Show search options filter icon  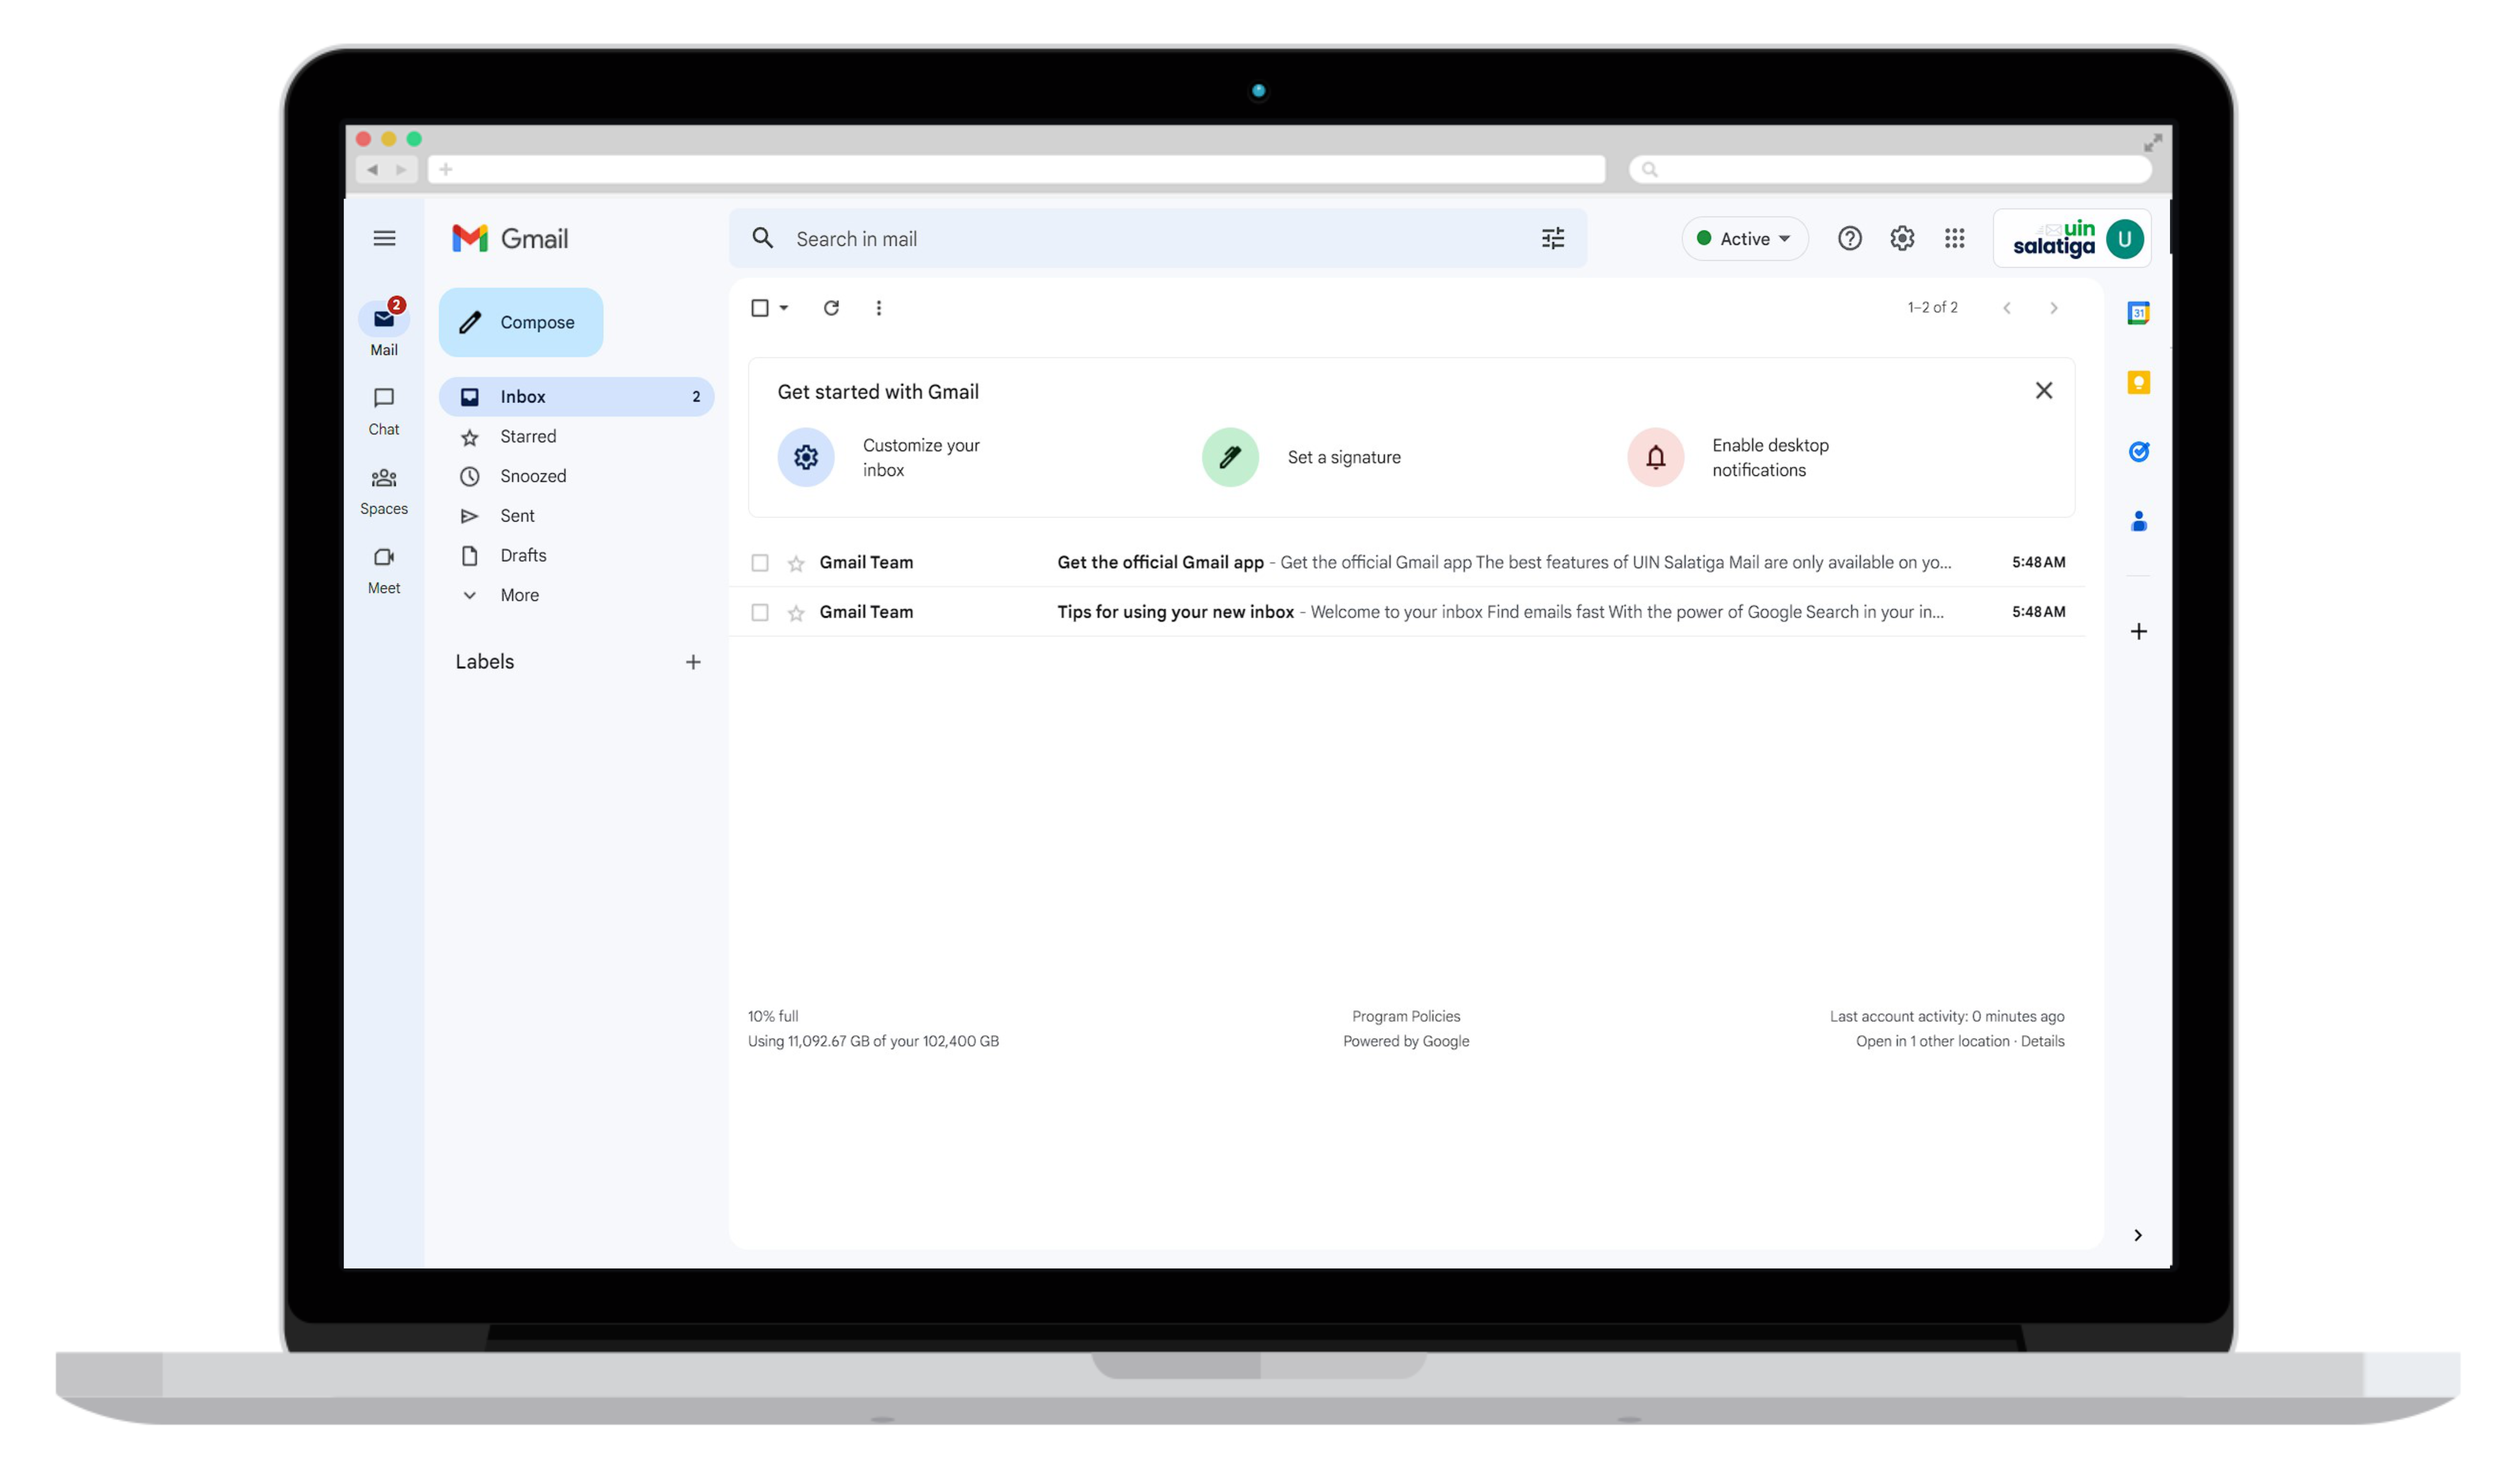coord(1552,238)
